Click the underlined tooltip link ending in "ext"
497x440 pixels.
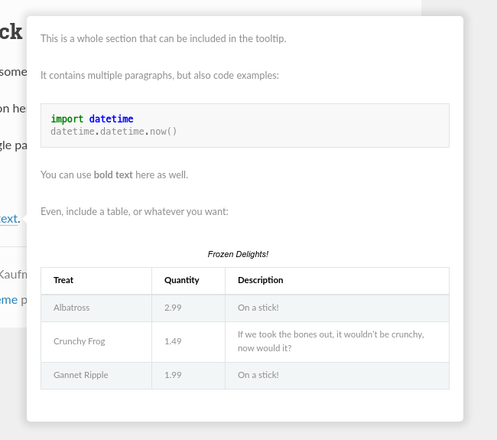[8, 219]
